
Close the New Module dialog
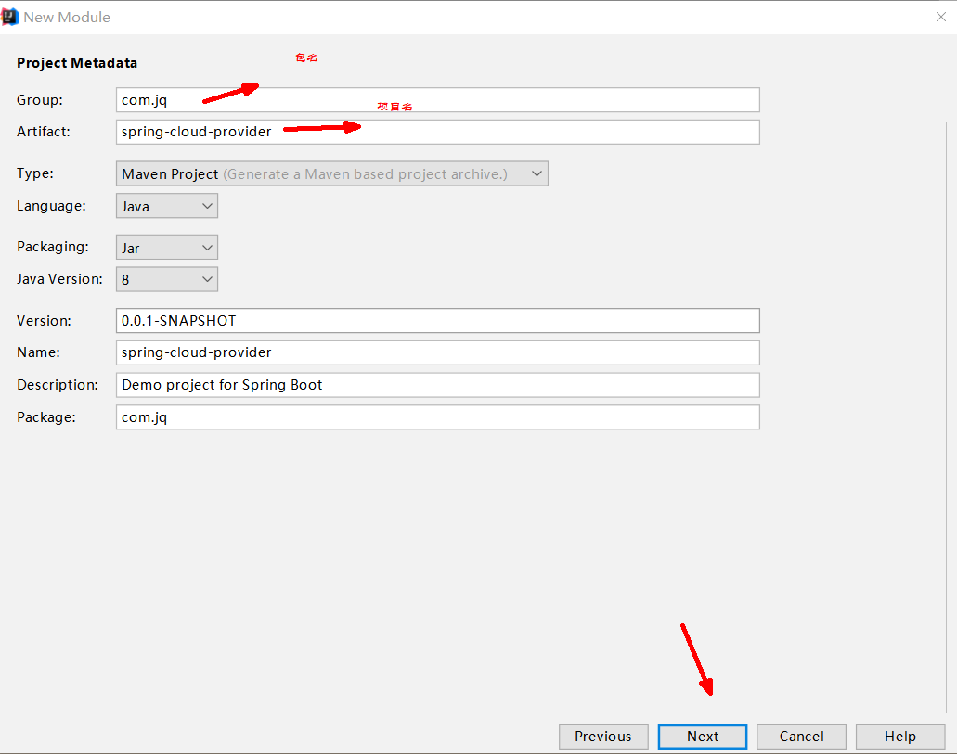(941, 17)
